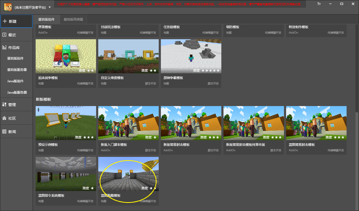Viewport: 359px width, 211px height.
Task: Select Java版服务器 in sidebar
Action: point(17,92)
